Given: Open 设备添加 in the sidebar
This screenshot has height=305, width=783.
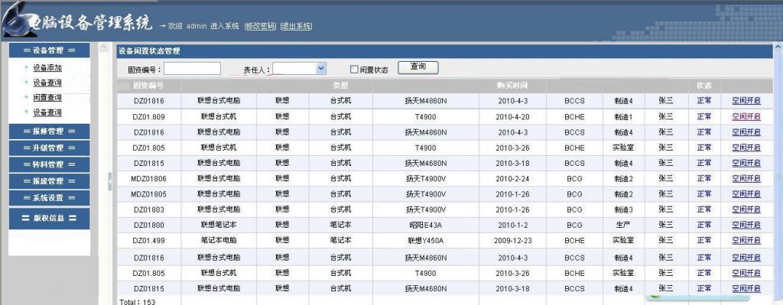Looking at the screenshot, I should point(47,68).
